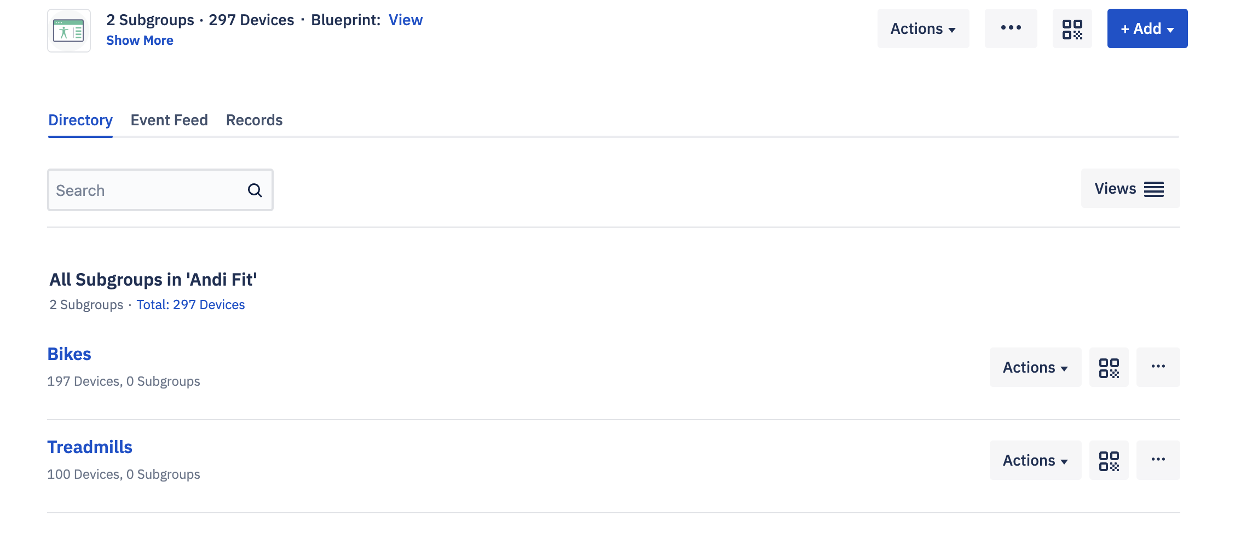Switch to the Records tab

point(254,120)
